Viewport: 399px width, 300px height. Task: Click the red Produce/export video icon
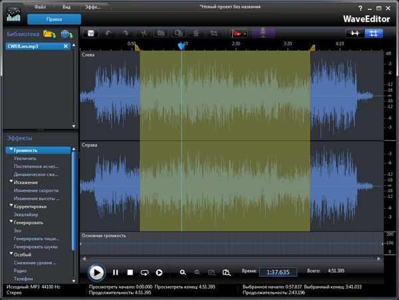[x=235, y=33]
